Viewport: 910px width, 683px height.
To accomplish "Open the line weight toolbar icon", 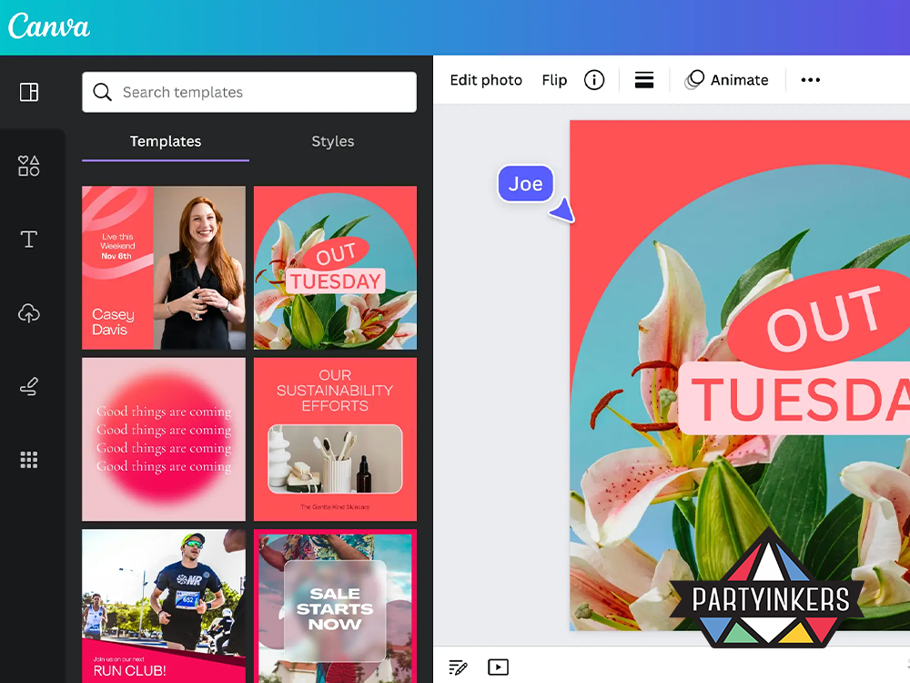I will 644,79.
